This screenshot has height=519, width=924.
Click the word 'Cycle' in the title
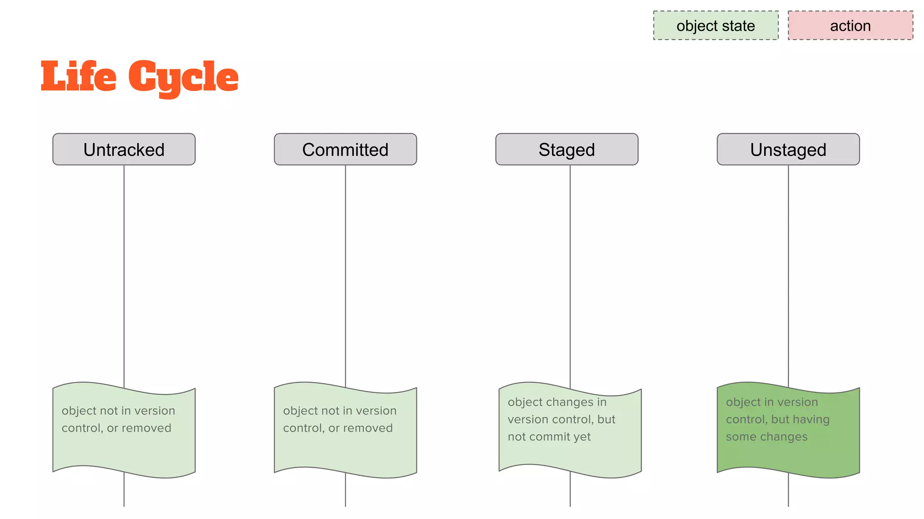pyautogui.click(x=183, y=77)
